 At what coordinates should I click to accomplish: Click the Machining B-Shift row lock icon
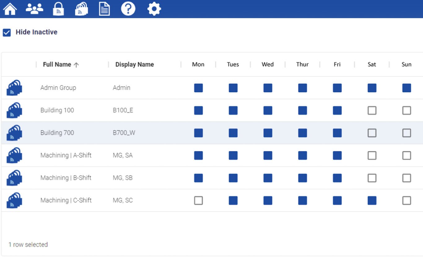[x=14, y=178]
